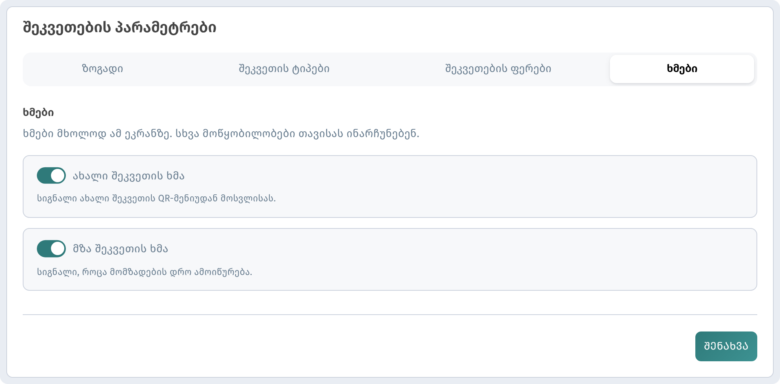Click the QR-მენიუდან signal description text
The image size is (780, 384).
click(x=156, y=198)
